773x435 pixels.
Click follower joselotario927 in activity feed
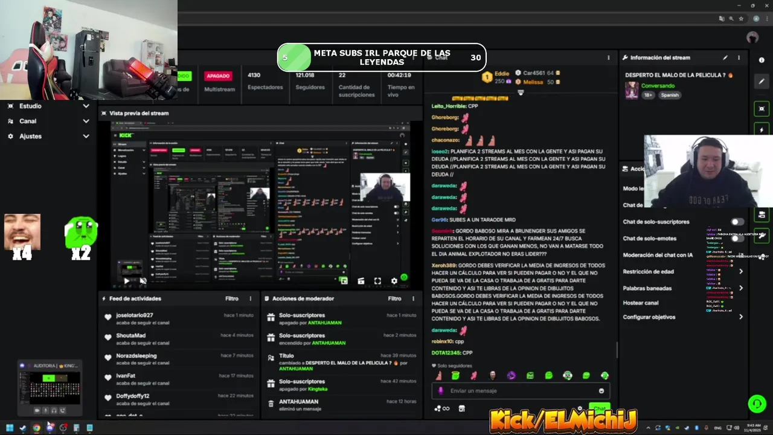point(135,315)
